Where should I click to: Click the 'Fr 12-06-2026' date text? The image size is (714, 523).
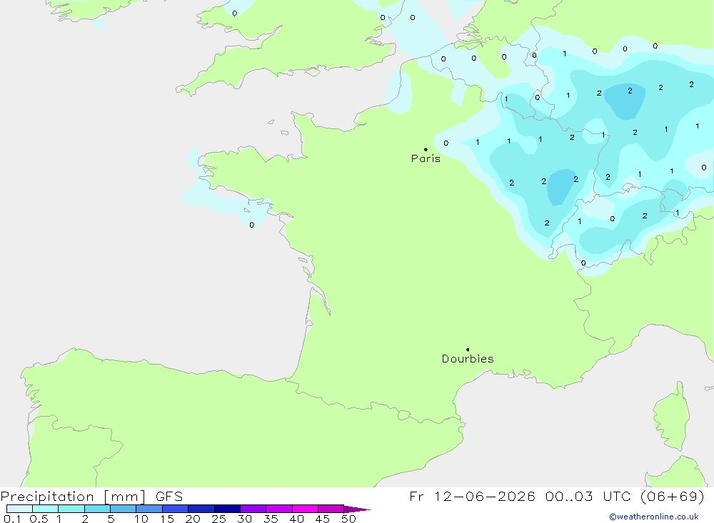coord(472,496)
